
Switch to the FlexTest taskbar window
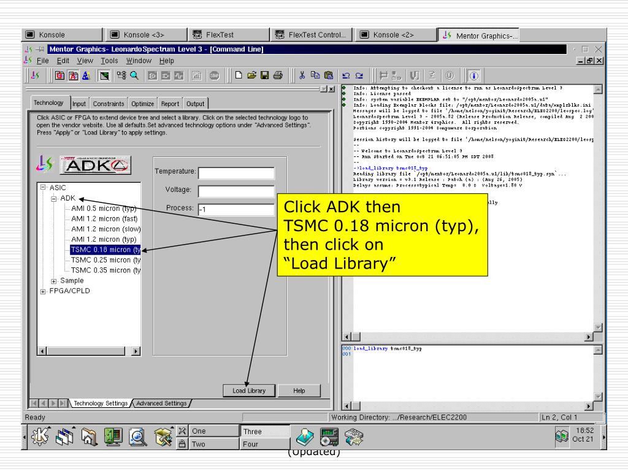(x=229, y=35)
